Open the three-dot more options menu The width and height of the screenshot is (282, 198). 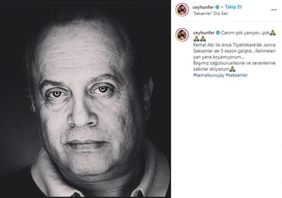[274, 10]
